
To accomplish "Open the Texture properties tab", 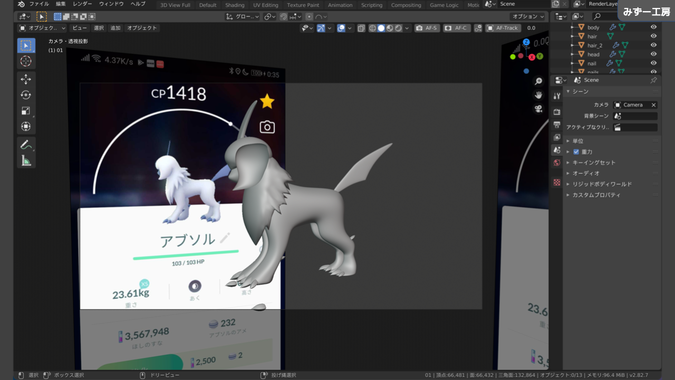I will coord(557,183).
